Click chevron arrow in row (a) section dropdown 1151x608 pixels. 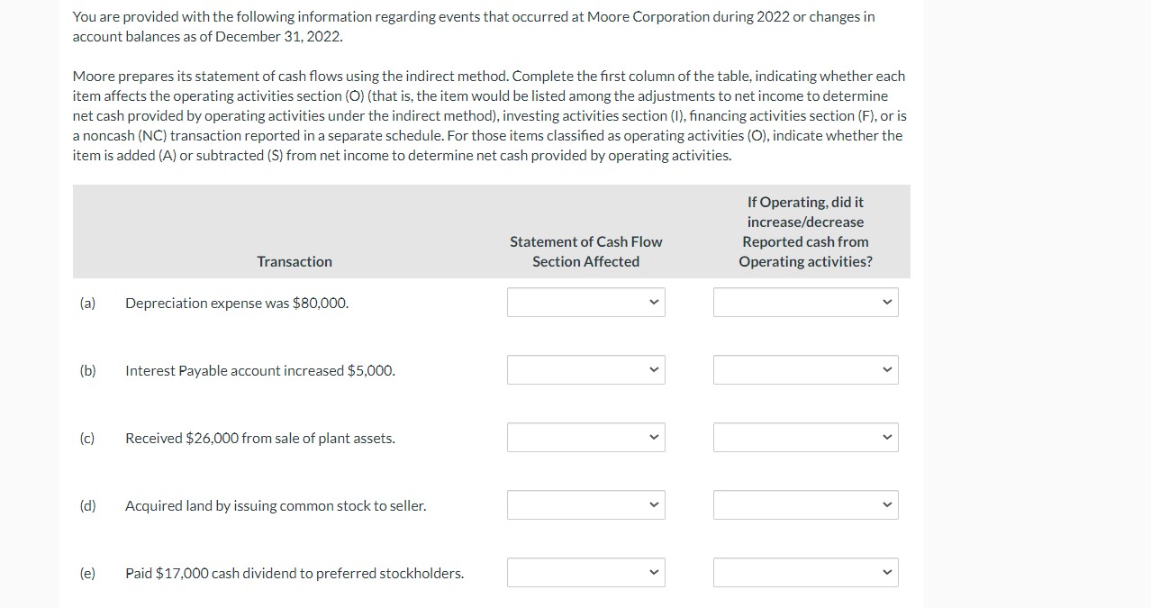click(x=654, y=303)
